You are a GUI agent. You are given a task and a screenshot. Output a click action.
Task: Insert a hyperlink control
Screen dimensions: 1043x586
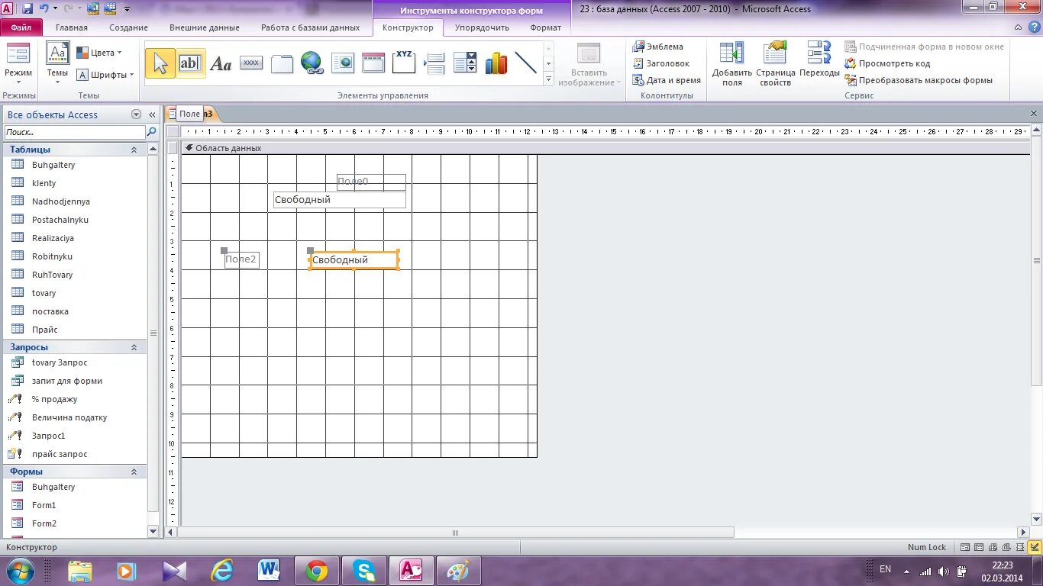click(x=312, y=63)
